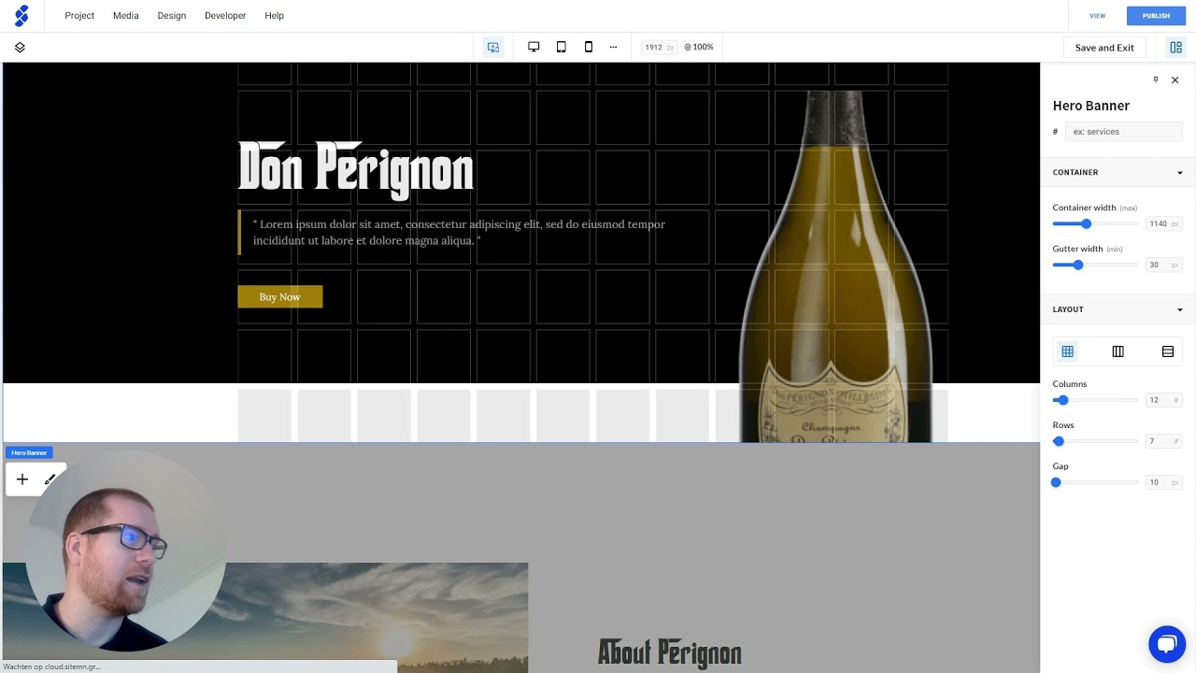The height and width of the screenshot is (673, 1196).
Task: Select the grid layout option
Action: (1067, 351)
